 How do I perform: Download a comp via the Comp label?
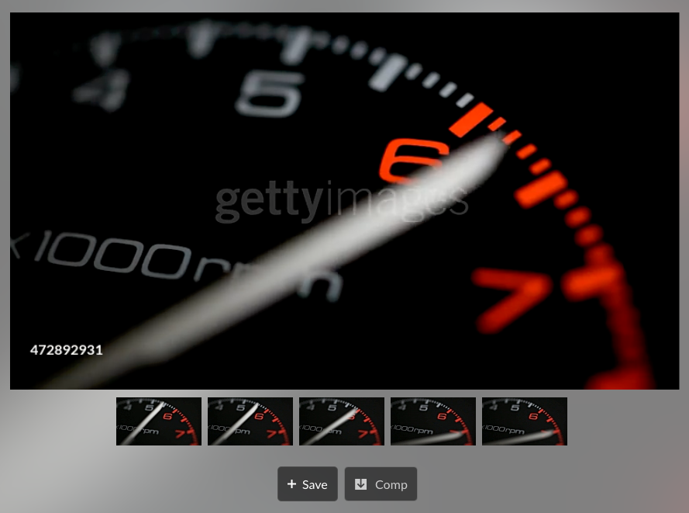click(391, 484)
